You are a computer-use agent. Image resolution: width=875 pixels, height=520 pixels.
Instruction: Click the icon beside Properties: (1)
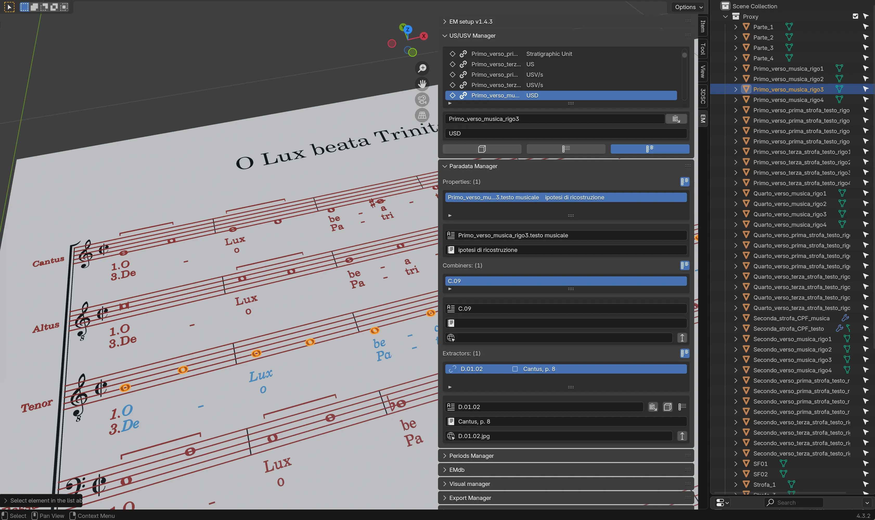[684, 181]
